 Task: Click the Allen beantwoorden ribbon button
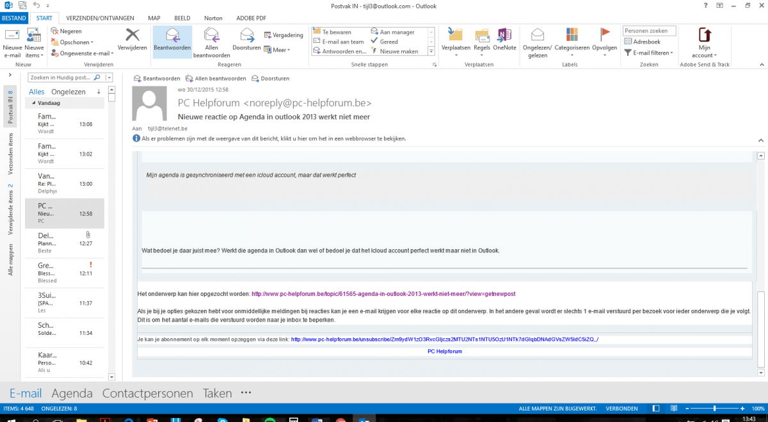point(211,43)
